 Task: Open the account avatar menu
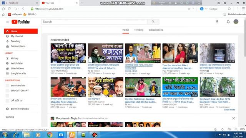(236, 21)
